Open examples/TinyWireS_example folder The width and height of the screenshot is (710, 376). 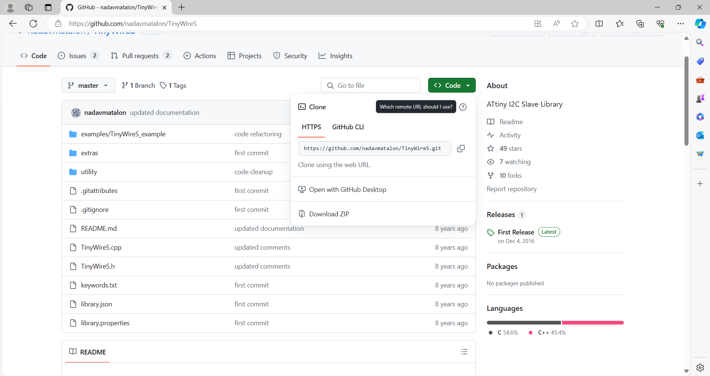[123, 134]
